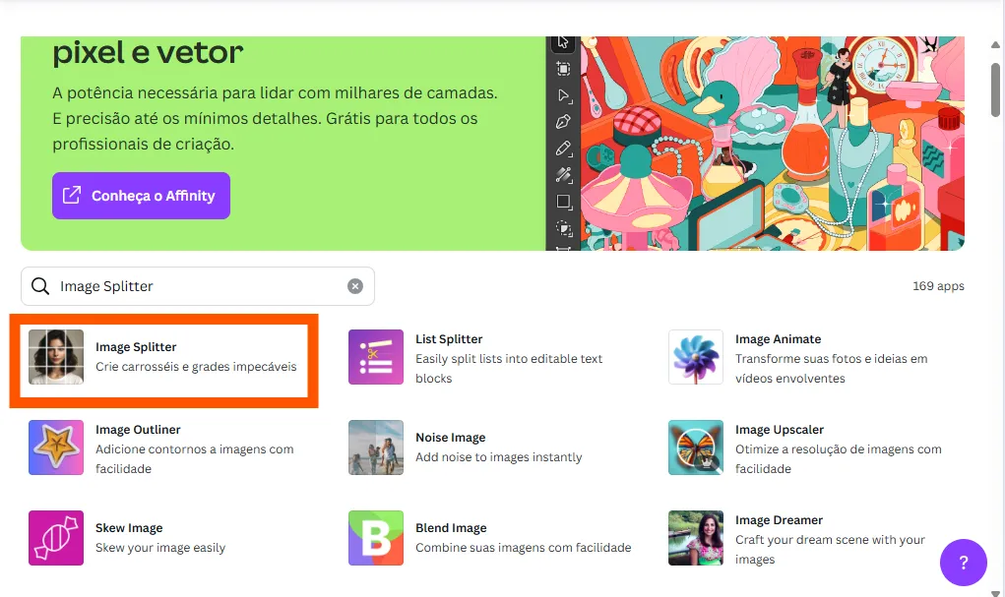Viewport: 1005px width, 597px height.
Task: Select the Image Outliner star icon
Action: pyautogui.click(x=56, y=448)
